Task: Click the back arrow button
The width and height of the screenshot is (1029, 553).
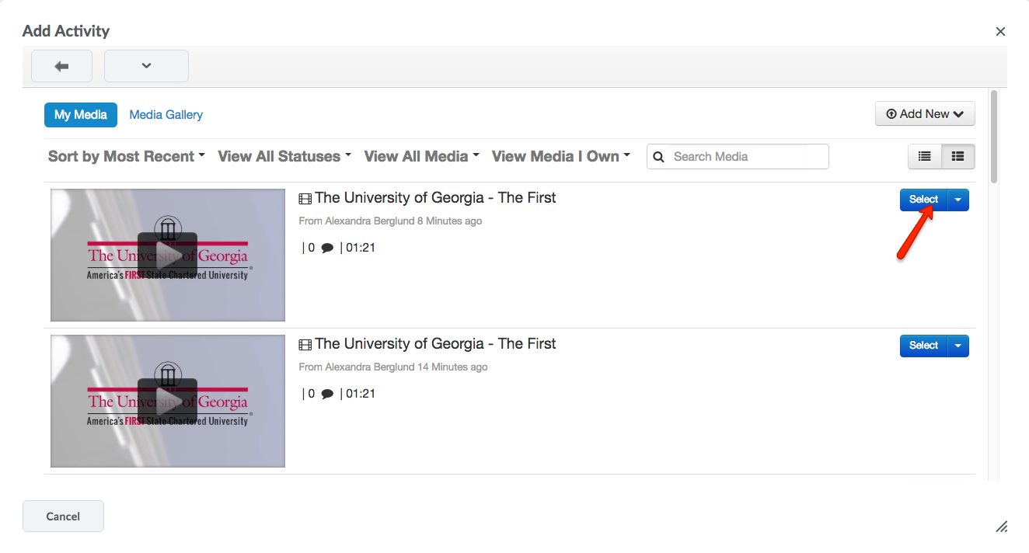Action: coord(61,66)
